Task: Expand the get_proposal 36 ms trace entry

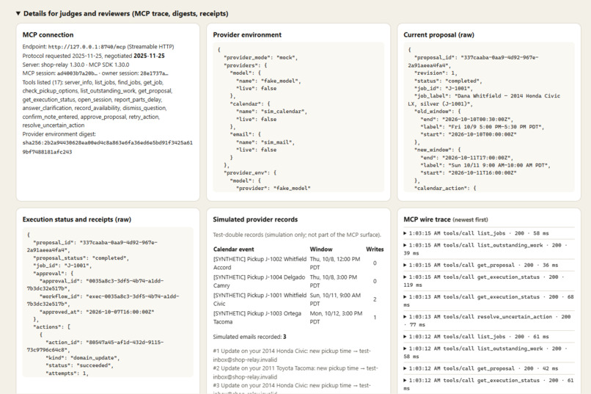Action: coord(488,265)
